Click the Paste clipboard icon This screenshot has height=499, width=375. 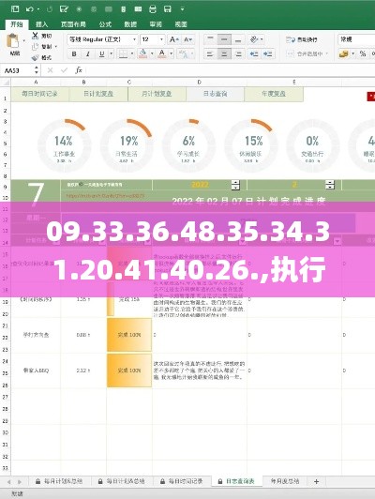click(13, 41)
